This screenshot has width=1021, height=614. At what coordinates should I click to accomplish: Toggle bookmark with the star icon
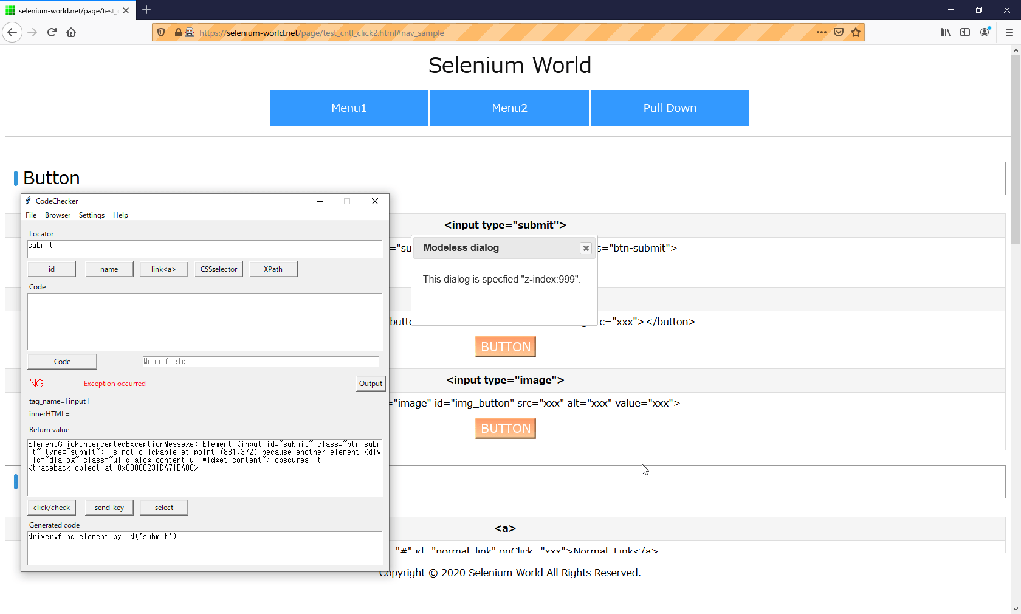[x=857, y=32]
